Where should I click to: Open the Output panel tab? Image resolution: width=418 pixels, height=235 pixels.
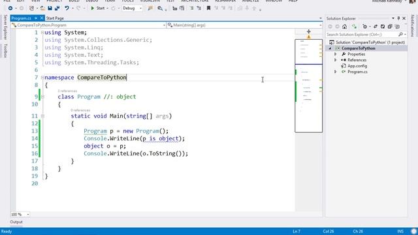[x=16, y=222]
